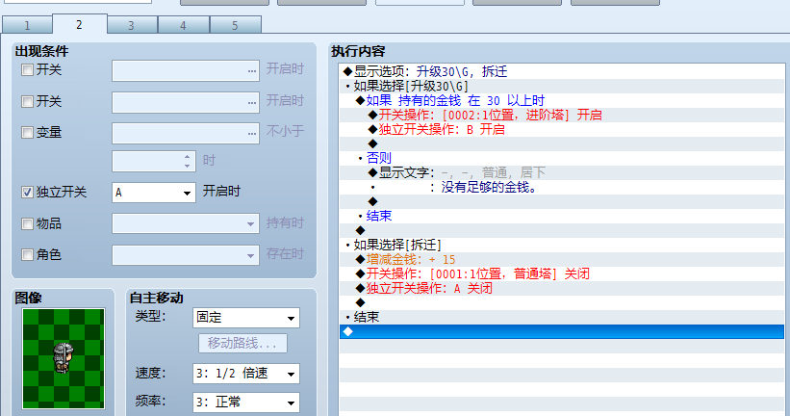Open the 角色 actor dropdown
This screenshot has height=416, width=790.
[186, 255]
